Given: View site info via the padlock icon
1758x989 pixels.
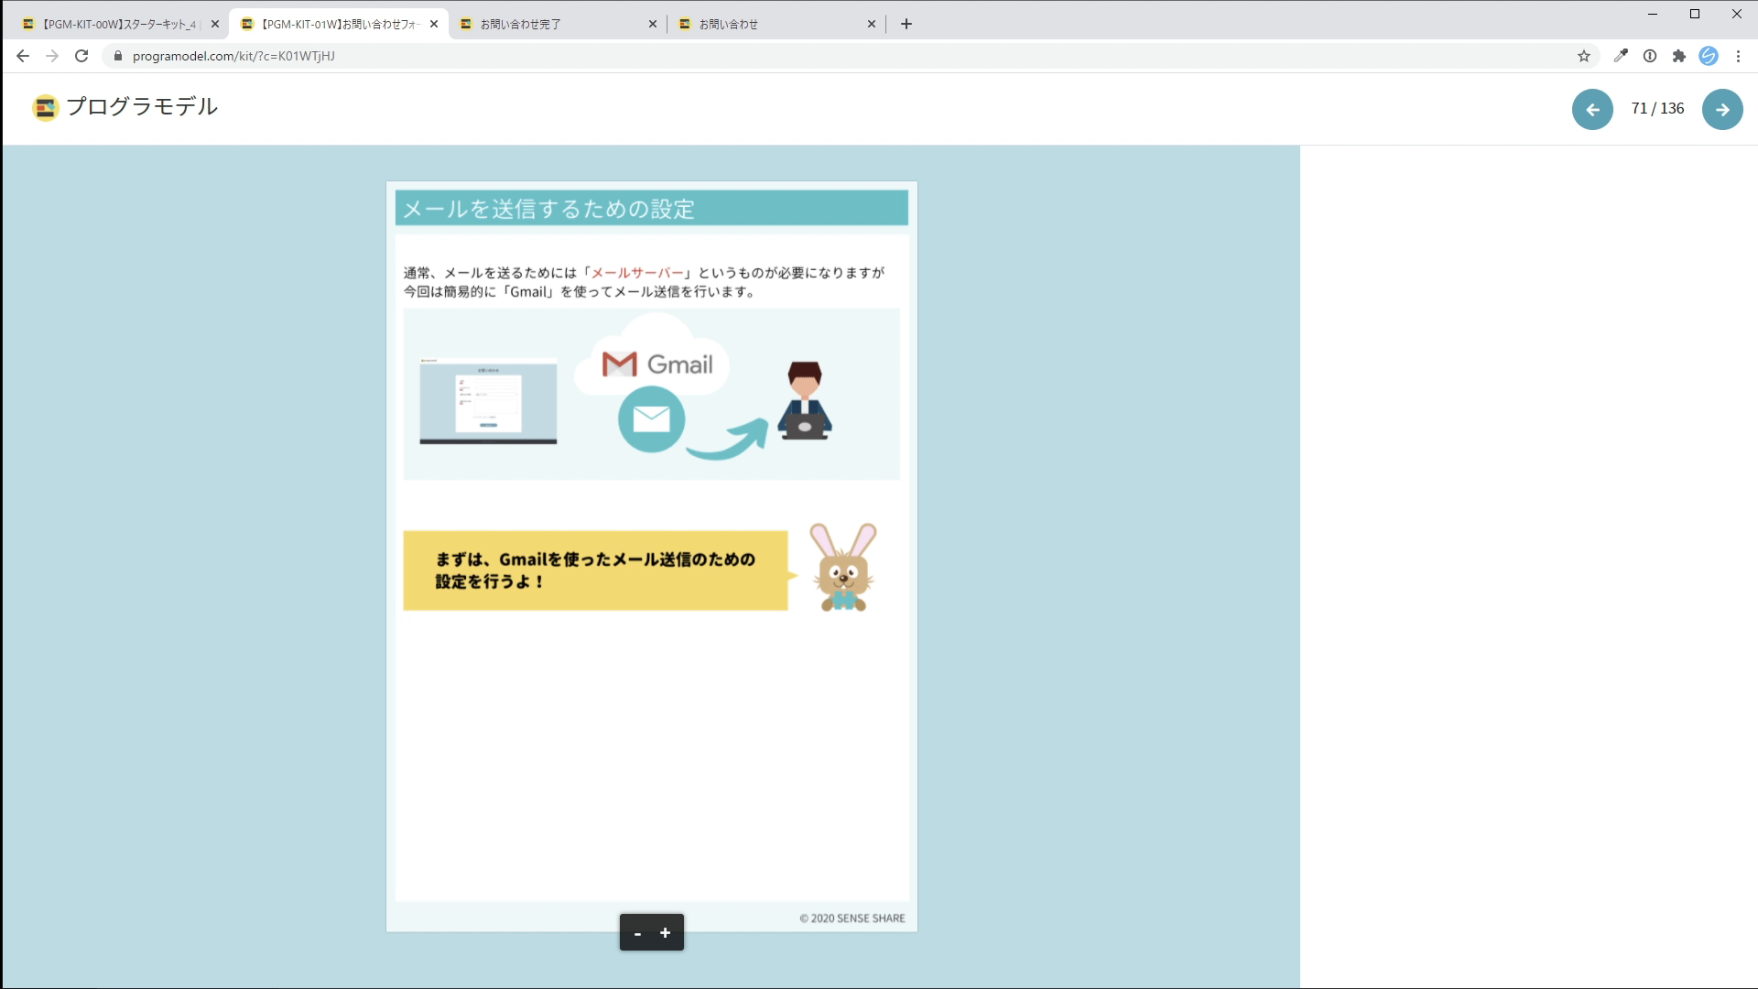Looking at the screenshot, I should click(118, 56).
